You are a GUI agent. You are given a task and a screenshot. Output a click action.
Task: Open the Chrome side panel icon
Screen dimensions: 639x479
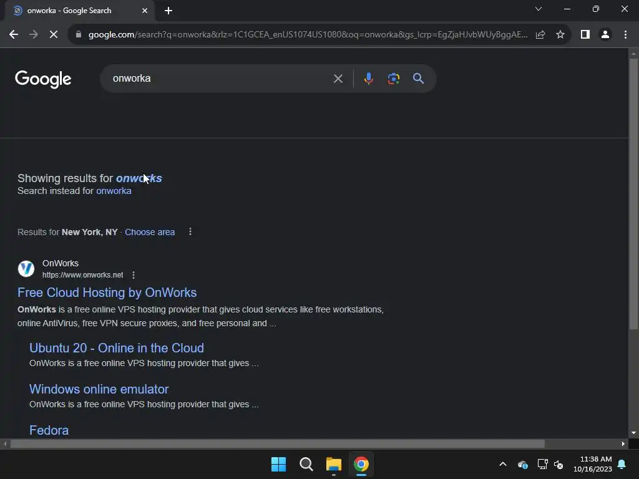tap(585, 35)
